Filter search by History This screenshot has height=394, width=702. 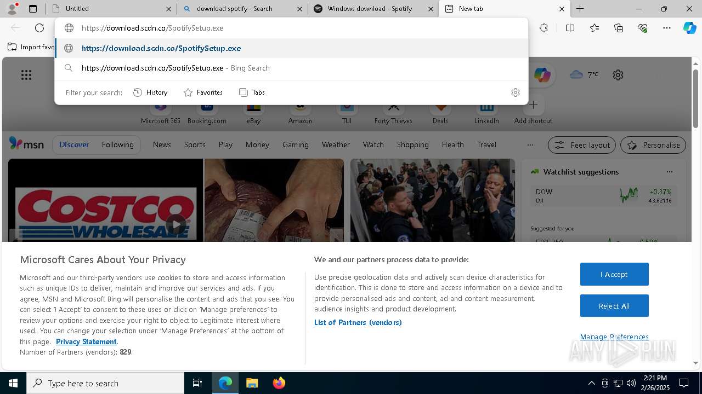pyautogui.click(x=150, y=92)
